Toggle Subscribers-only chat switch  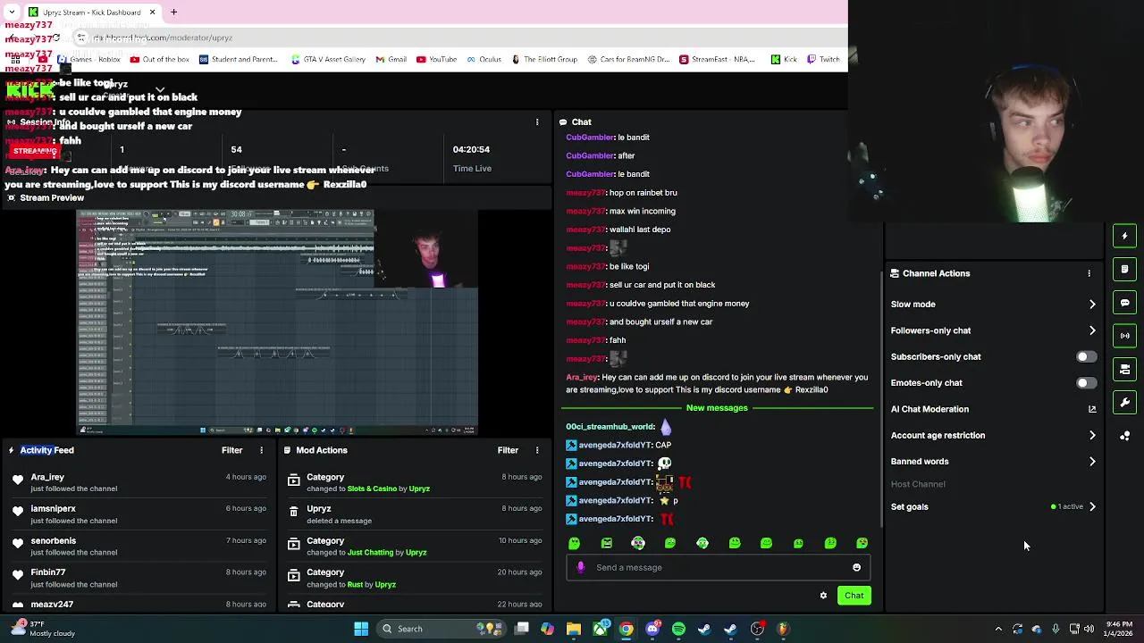1085,356
